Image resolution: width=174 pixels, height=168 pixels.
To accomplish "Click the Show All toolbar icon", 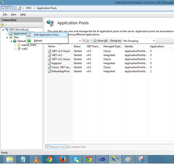I will pyautogui.click(x=95, y=41).
